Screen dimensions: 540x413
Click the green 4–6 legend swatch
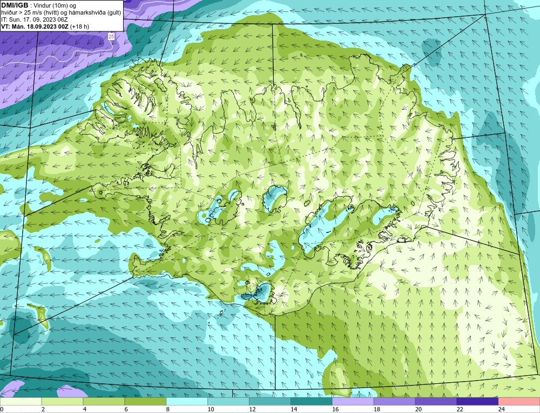click(x=104, y=402)
